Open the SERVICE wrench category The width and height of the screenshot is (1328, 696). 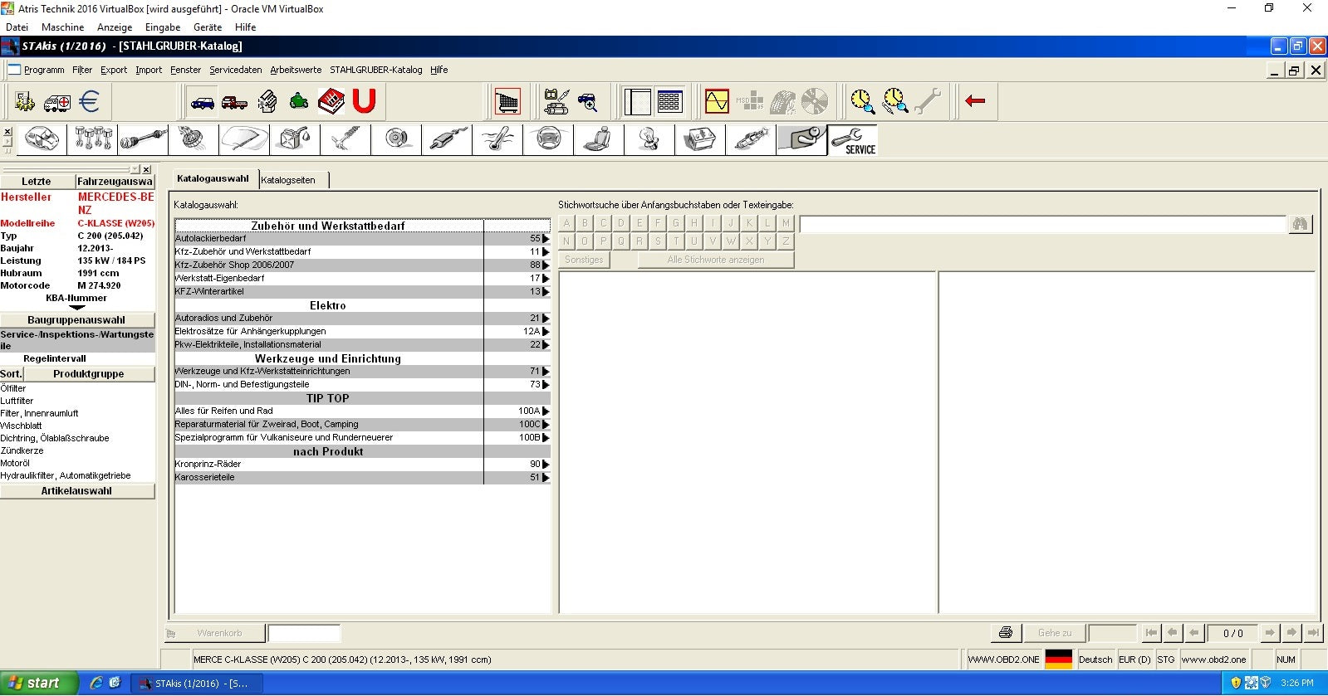(853, 139)
